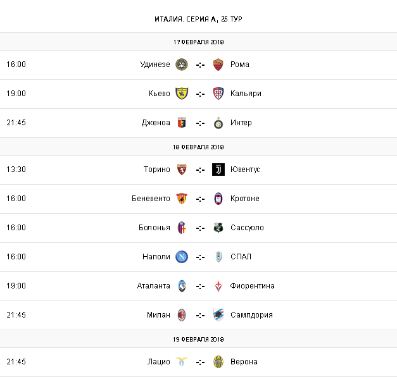The width and height of the screenshot is (397, 377).
Task: Open the Sassuolo team link
Action: click(248, 228)
